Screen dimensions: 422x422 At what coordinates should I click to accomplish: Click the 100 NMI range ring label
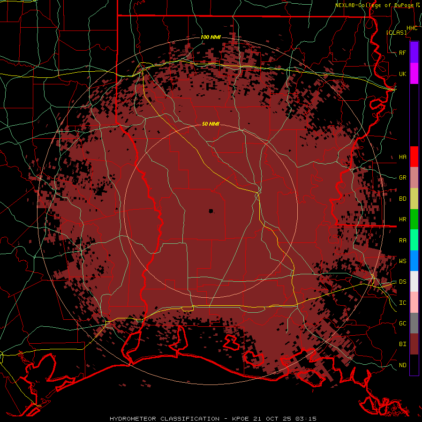pos(211,37)
